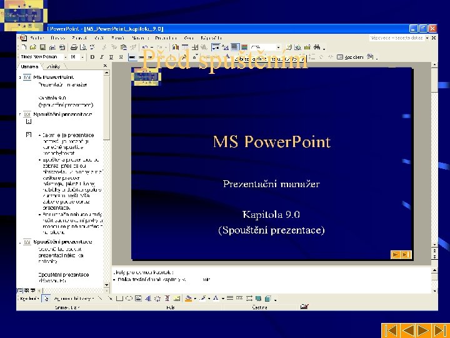Toggle Underline formatting
This screenshot has width=450, height=338.
111,57
